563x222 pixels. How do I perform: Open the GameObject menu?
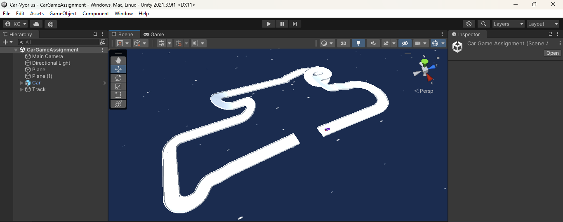click(63, 14)
